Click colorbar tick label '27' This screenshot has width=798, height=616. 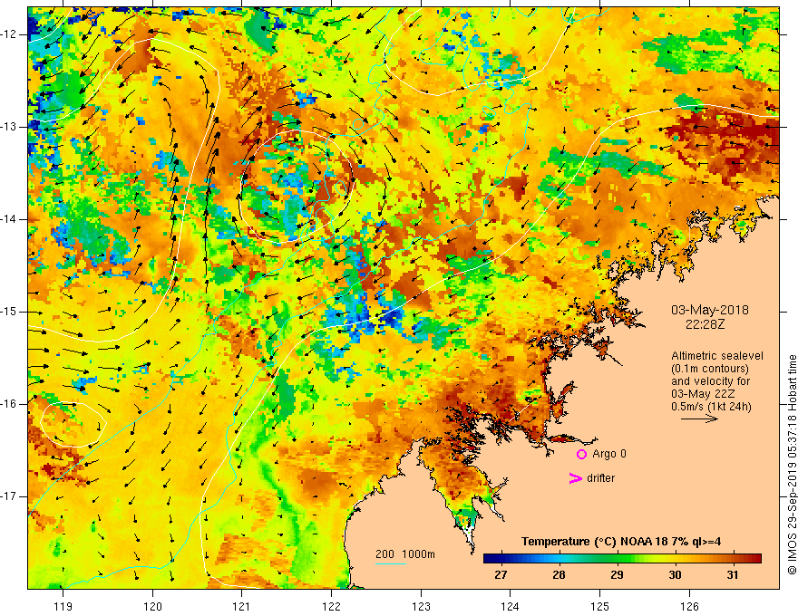click(501, 575)
